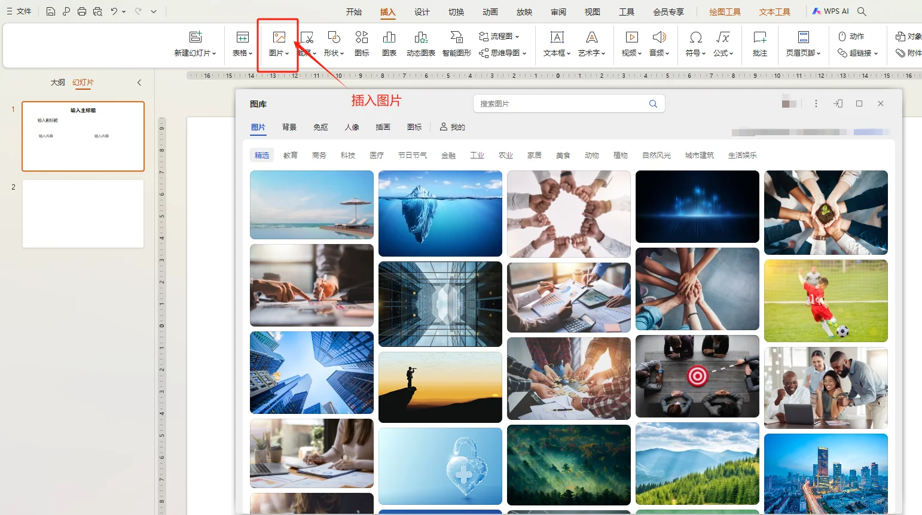This screenshot has width=922, height=515.
Task: Choose the silhouette on cliff sunset image
Action: coord(440,388)
